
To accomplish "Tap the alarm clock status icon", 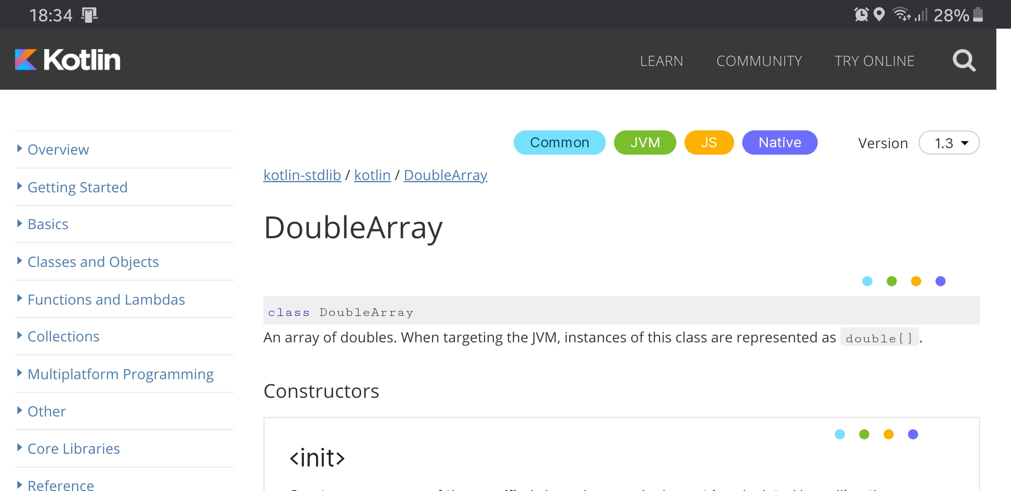I will (x=861, y=15).
